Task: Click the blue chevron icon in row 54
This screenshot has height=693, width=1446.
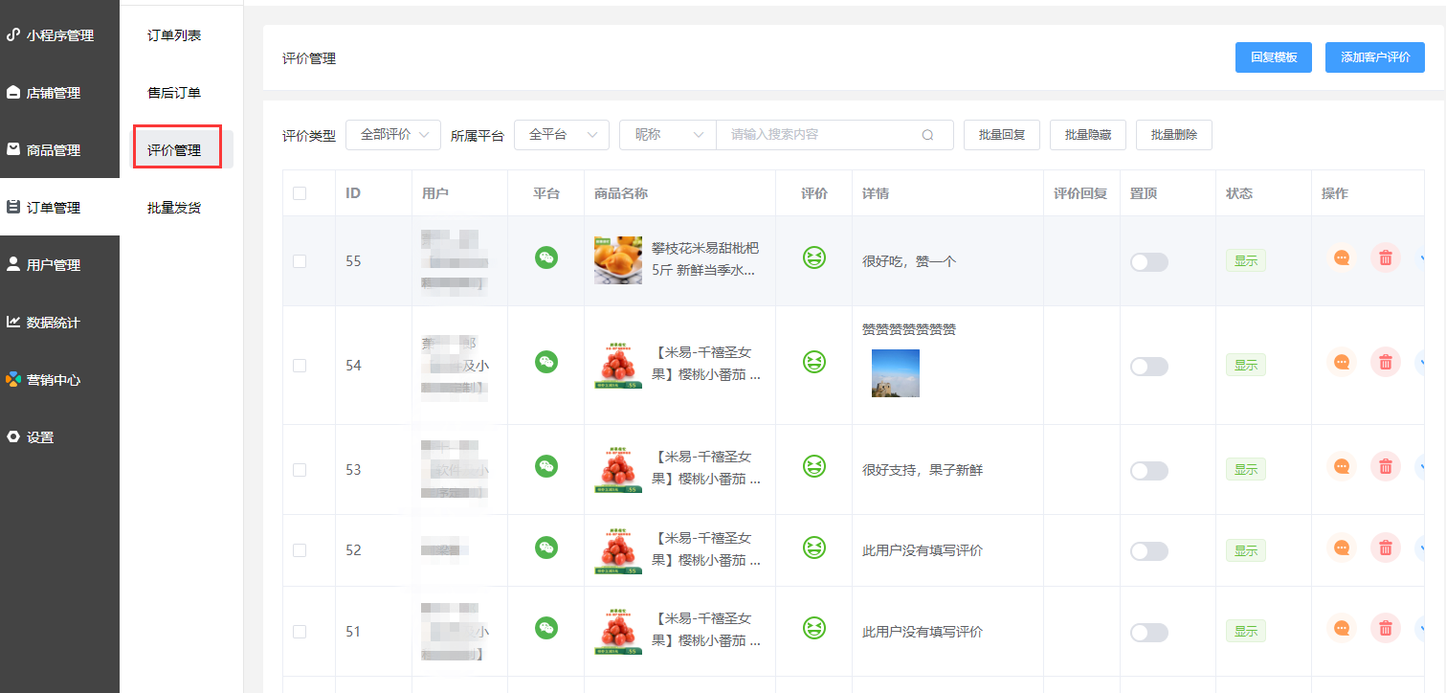Action: point(1420,363)
